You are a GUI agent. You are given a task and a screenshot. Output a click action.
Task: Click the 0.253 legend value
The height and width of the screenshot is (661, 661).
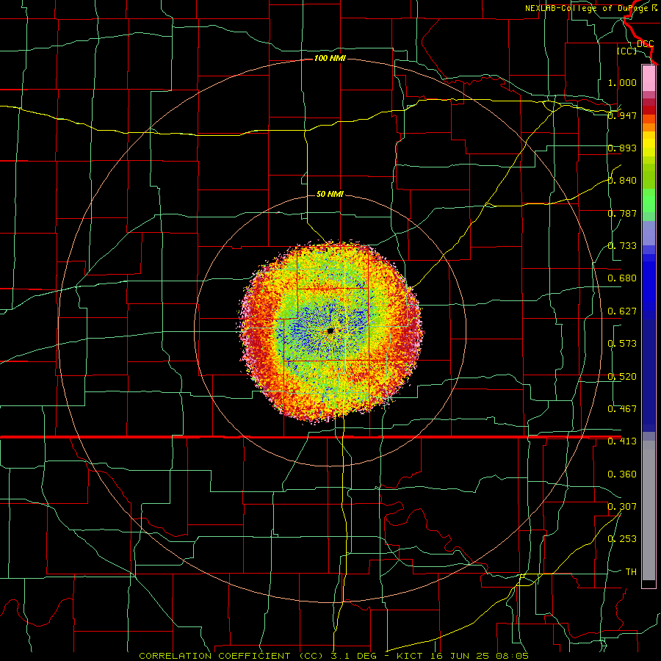(622, 539)
